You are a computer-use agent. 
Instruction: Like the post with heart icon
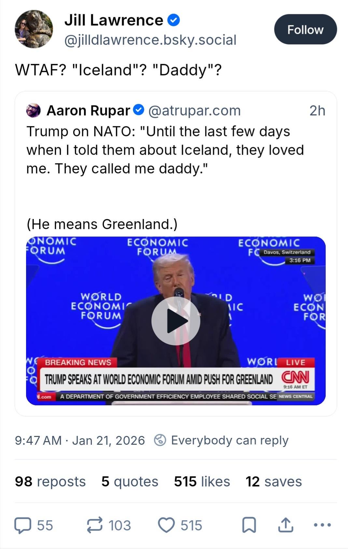[x=166, y=525]
